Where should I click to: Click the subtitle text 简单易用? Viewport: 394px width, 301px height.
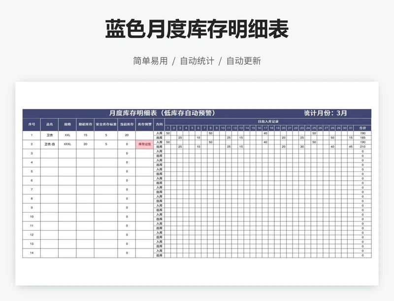[x=150, y=61]
